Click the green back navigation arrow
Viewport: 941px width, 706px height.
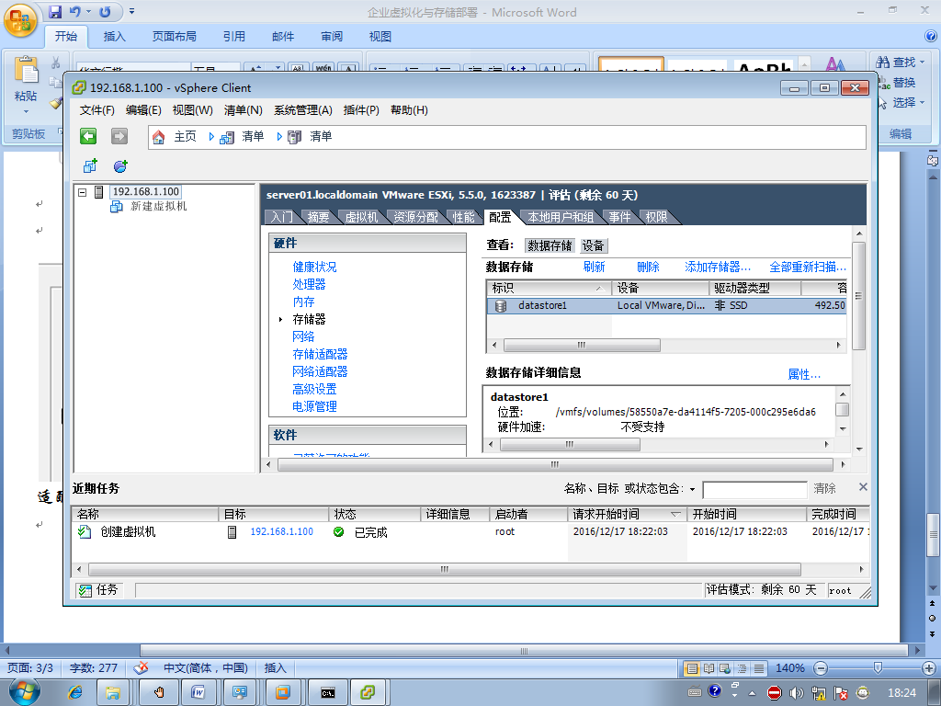[88, 136]
